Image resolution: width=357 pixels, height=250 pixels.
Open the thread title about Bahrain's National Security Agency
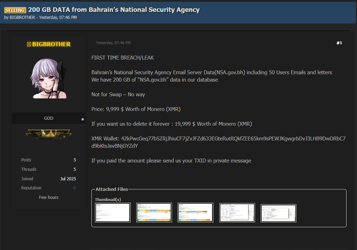coord(114,10)
